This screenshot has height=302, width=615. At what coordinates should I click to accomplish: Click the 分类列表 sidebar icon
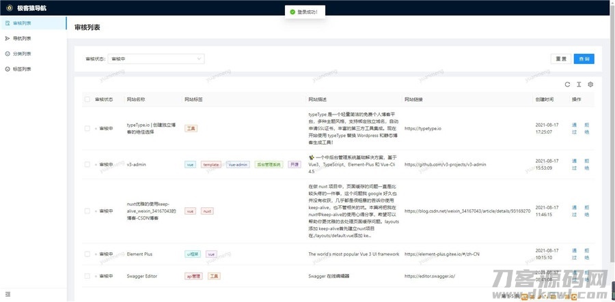coord(8,53)
